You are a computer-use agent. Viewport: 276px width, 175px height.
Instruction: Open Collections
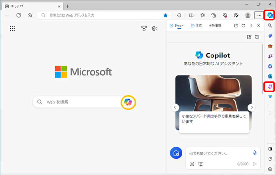coord(214,15)
